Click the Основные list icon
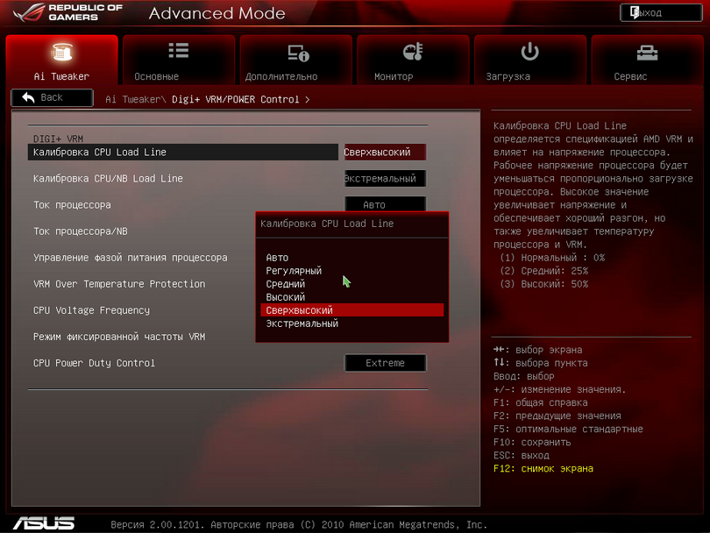Viewport: 710px width, 533px height. (179, 52)
